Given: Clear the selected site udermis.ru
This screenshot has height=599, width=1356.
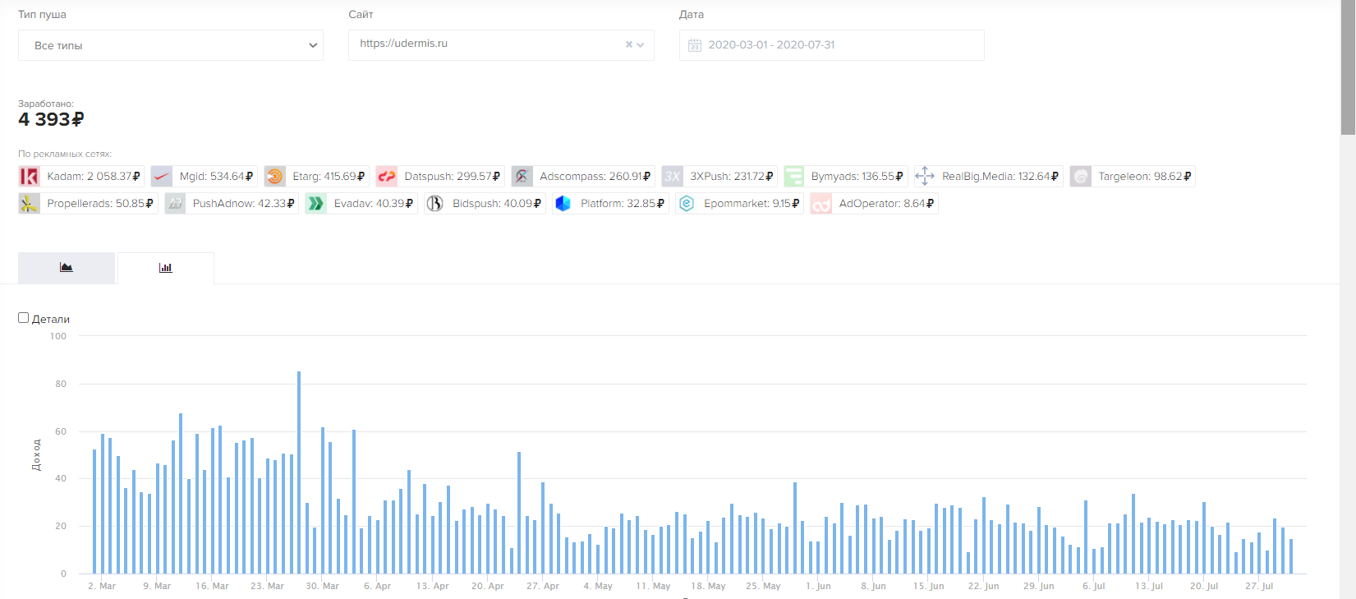Looking at the screenshot, I should 629,45.
